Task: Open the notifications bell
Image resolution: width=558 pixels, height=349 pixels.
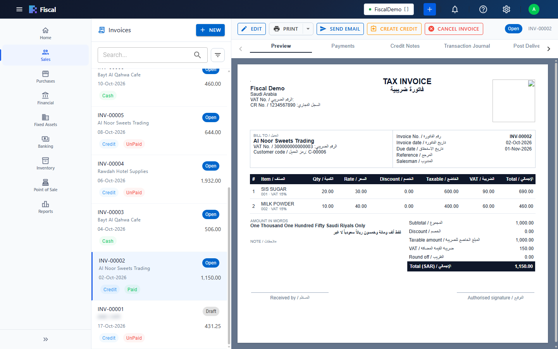Action: (455, 9)
